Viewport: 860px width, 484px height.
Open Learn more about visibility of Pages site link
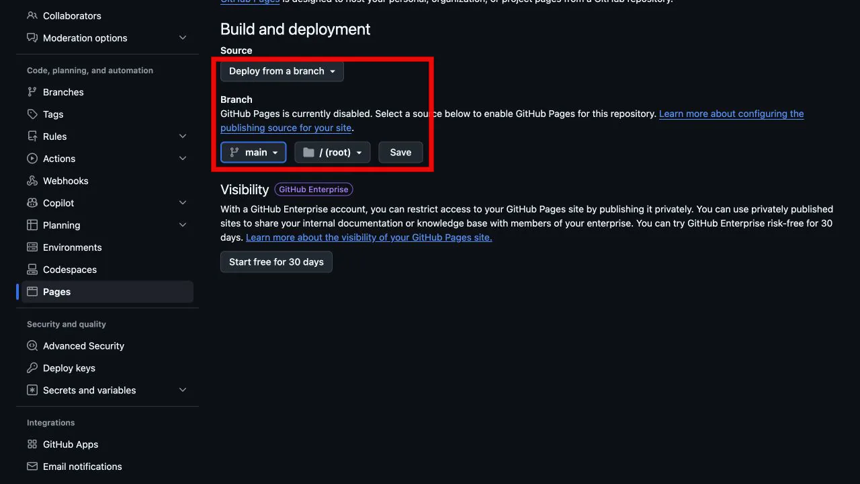(x=369, y=237)
